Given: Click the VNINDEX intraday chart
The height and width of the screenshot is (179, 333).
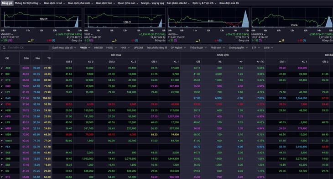Looking at the screenshot, I should (41, 19).
